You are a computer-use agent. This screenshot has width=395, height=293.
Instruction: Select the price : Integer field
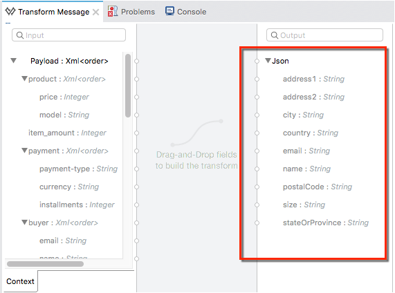[64, 97]
